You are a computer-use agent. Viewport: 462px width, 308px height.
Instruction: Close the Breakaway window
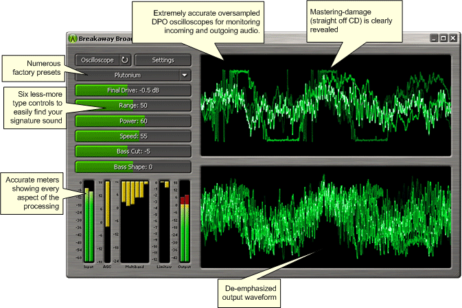[x=453, y=38]
